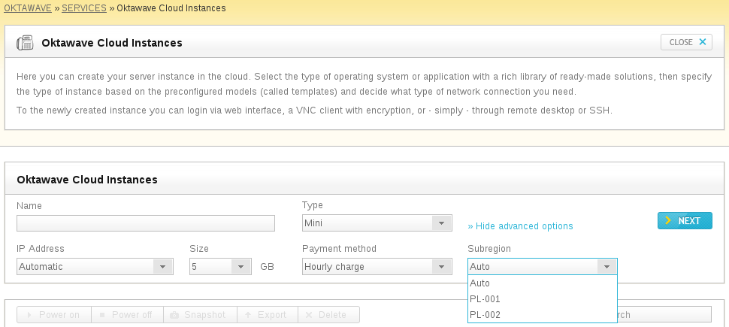729x327 pixels.
Task: Select PL-002 subregion option
Action: pyautogui.click(x=543, y=314)
